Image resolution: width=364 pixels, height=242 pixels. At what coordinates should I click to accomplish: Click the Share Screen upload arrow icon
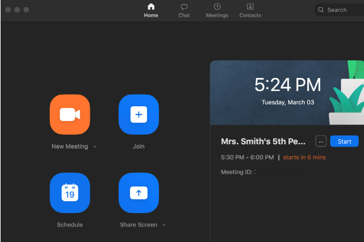[139, 193]
